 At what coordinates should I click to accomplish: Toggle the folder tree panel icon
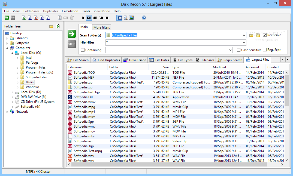[x=119, y=18]
